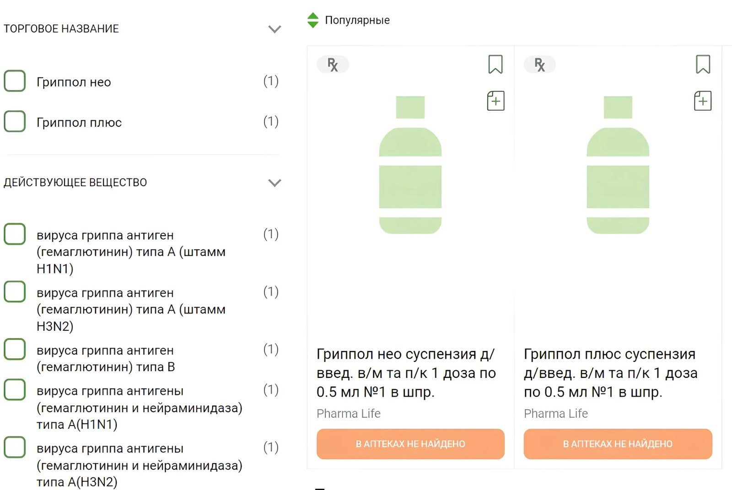This screenshot has width=732, height=490.
Task: Select гемаглютинин типа B checkbox
Action: pos(15,350)
